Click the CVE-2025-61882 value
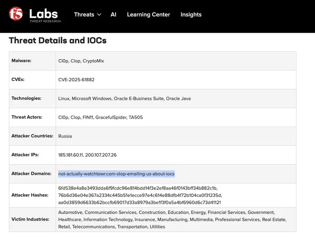 point(76,80)
